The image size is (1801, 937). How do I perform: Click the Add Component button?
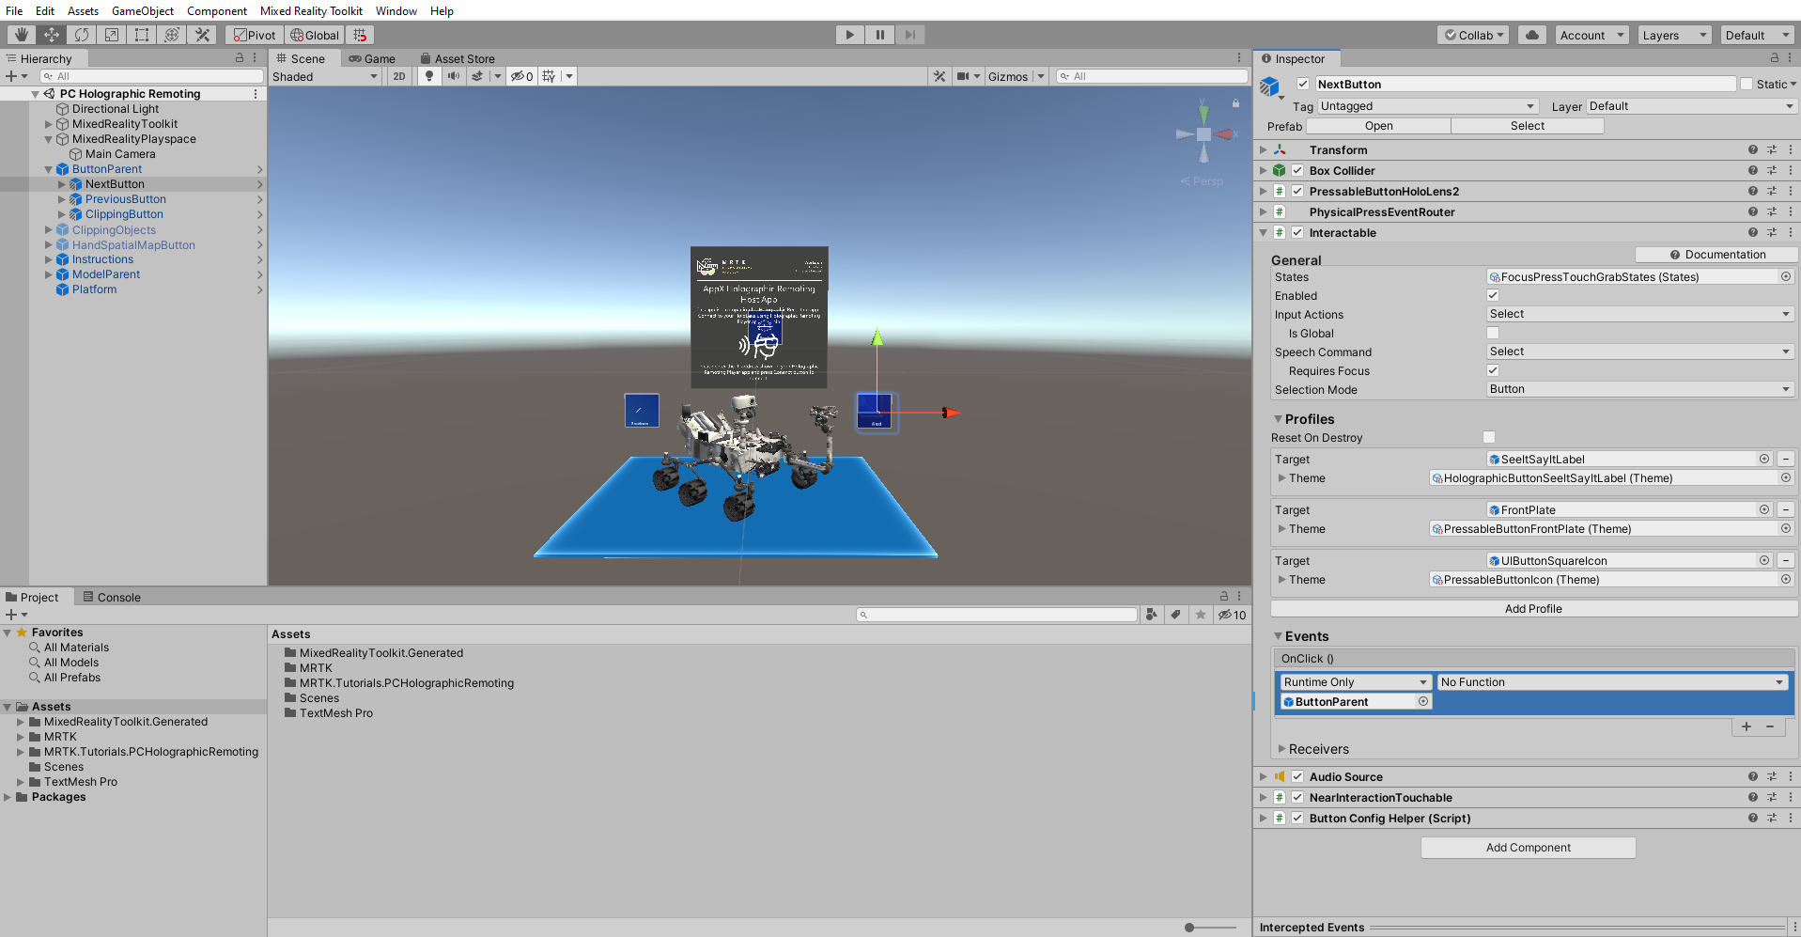[x=1529, y=848]
